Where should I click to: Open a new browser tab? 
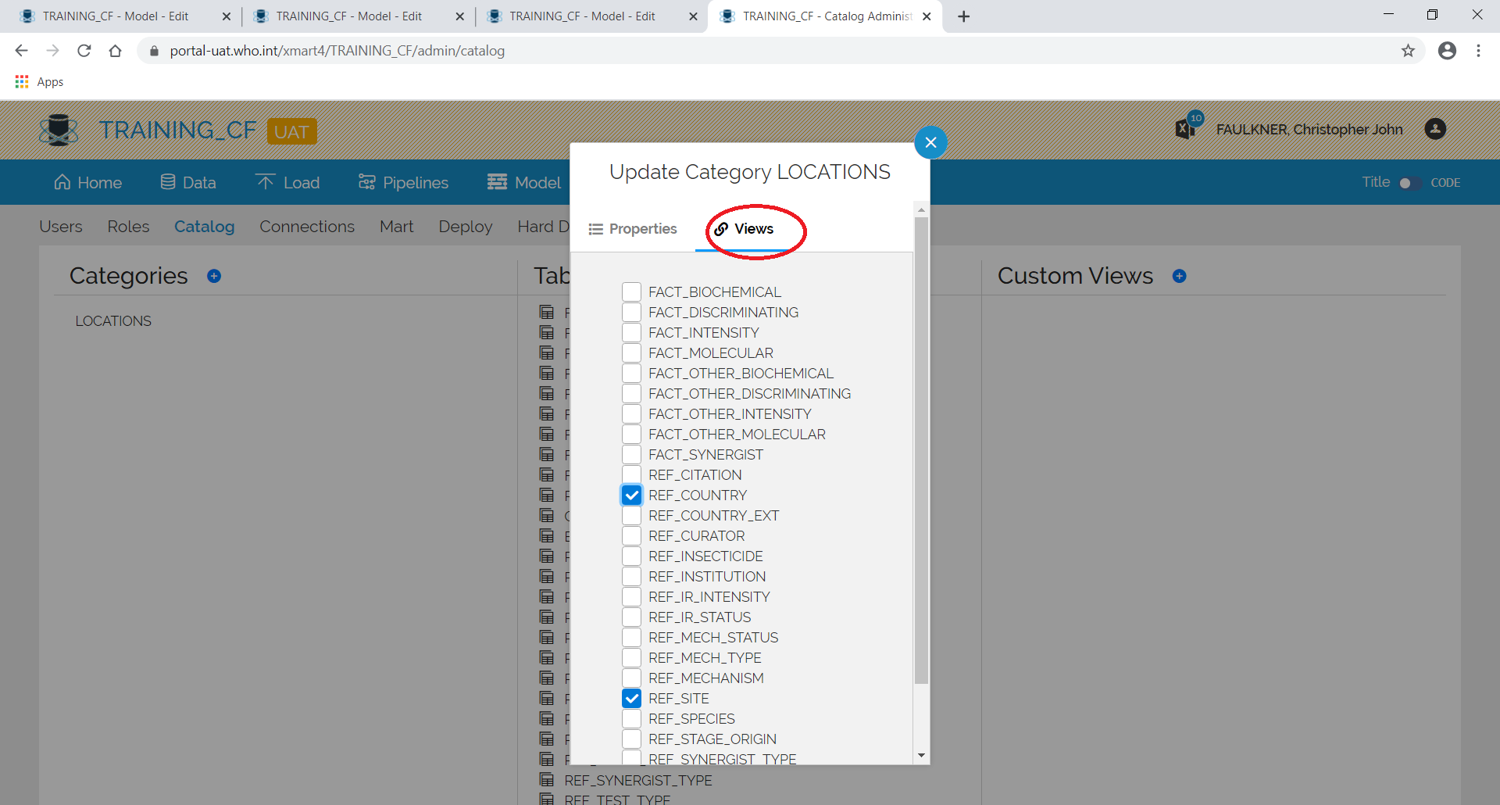pos(964,16)
